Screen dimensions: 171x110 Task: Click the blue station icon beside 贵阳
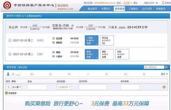pyautogui.click(x=53, y=52)
